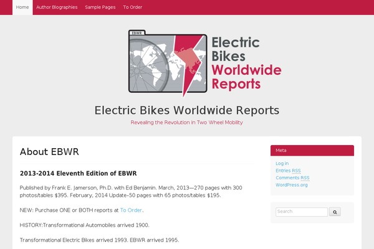Click the magnifier search button
Image resolution: width=374 pixels, height=249 pixels.
[x=335, y=212]
